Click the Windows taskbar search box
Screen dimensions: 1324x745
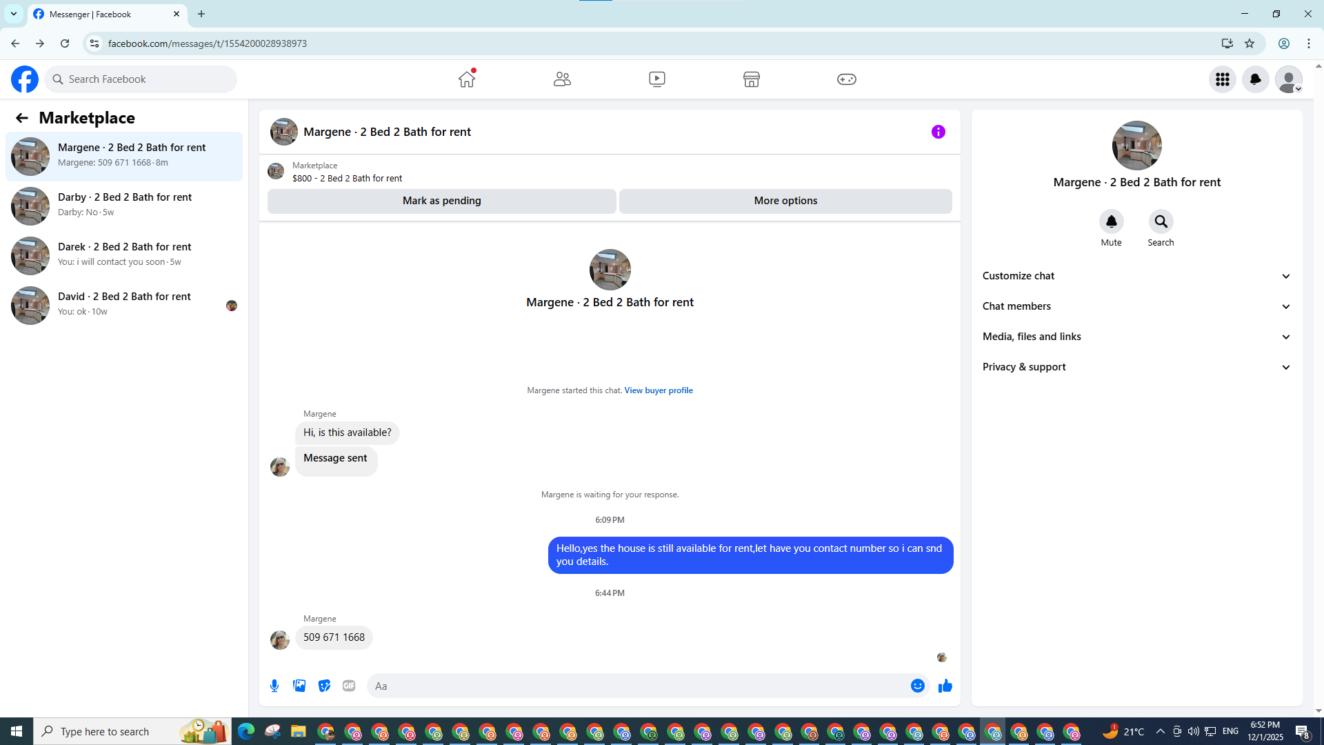(132, 731)
